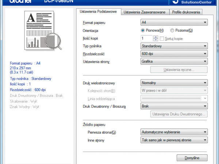The image size is (219, 164).
Task: Open Druk Dwustronny / Broszura dropdown
Action: [174, 106]
